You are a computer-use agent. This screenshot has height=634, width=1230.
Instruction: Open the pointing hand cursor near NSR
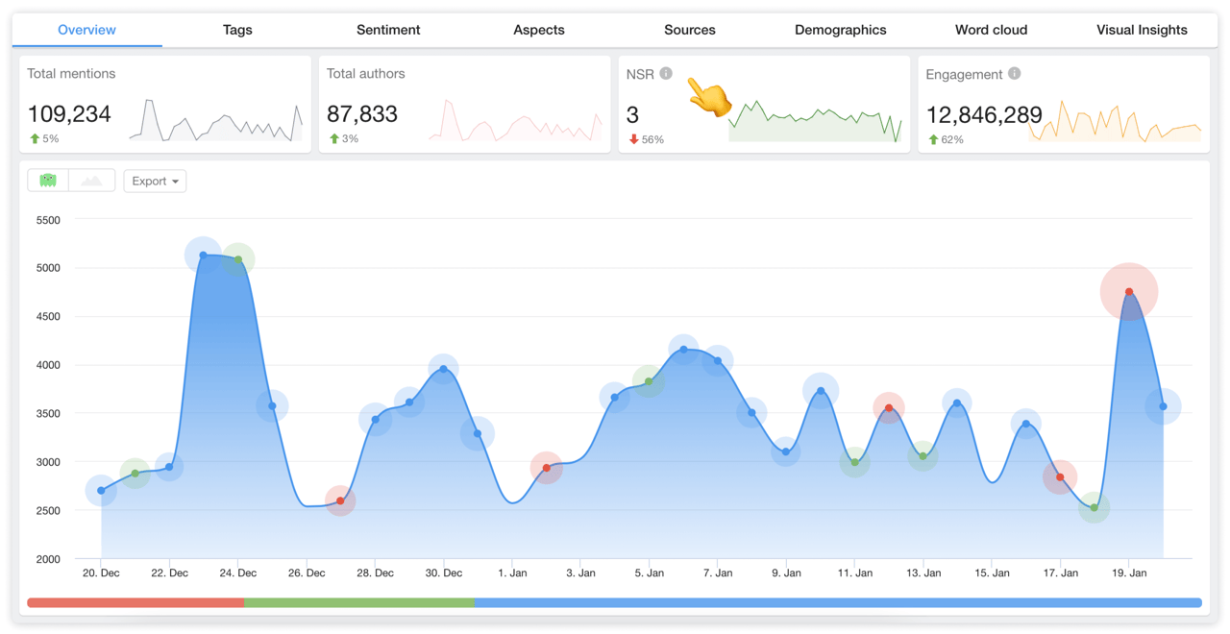708,97
